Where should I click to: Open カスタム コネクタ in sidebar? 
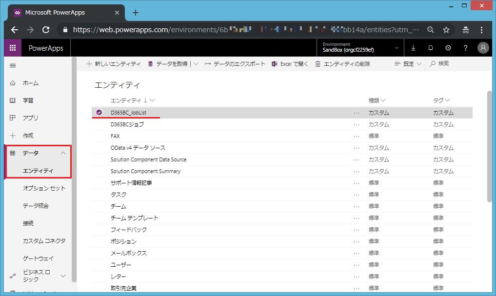point(44,241)
